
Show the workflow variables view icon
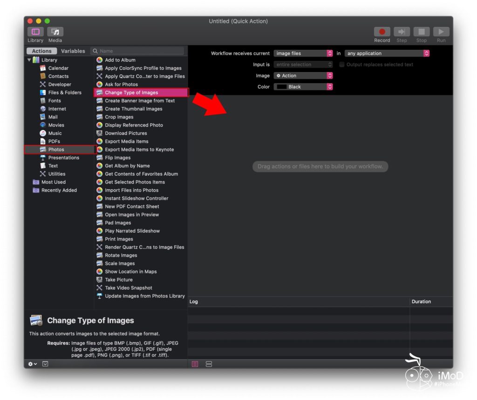click(209, 364)
